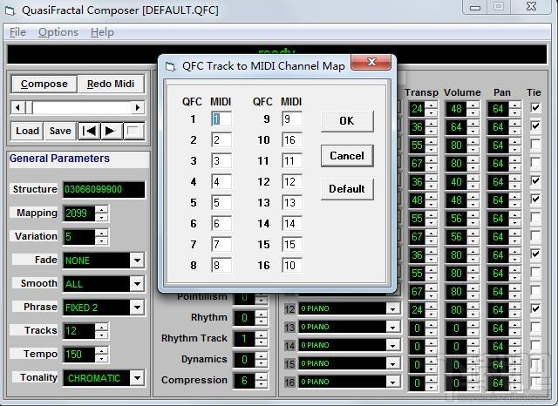Increase track 12 Transp value
The image size is (558, 406).
click(432, 306)
